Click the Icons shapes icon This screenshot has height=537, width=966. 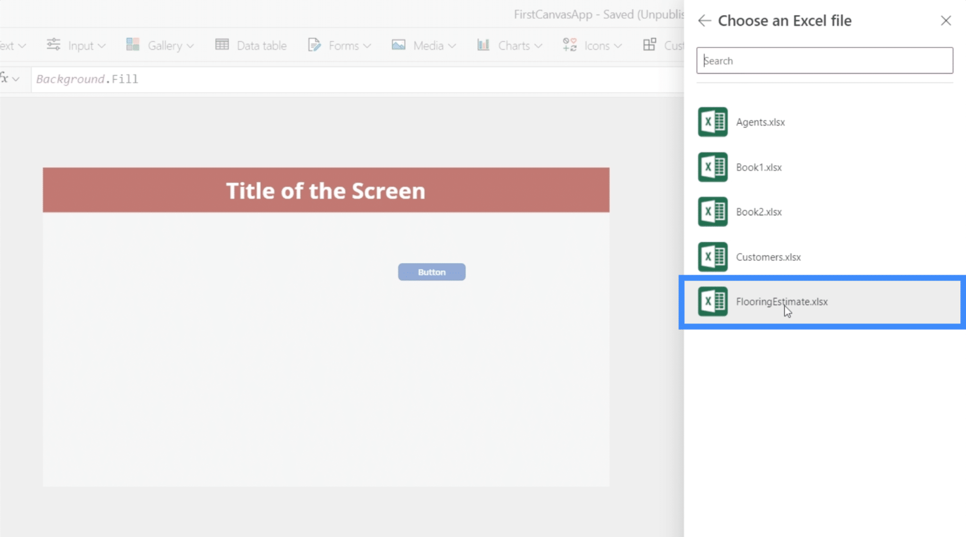(570, 45)
